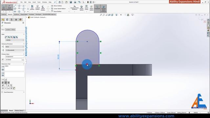210x118 pixels.
Task: Click the Quick Snaps tool
Action: coord(87,8)
